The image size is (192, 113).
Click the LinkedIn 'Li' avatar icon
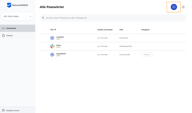point(52,38)
